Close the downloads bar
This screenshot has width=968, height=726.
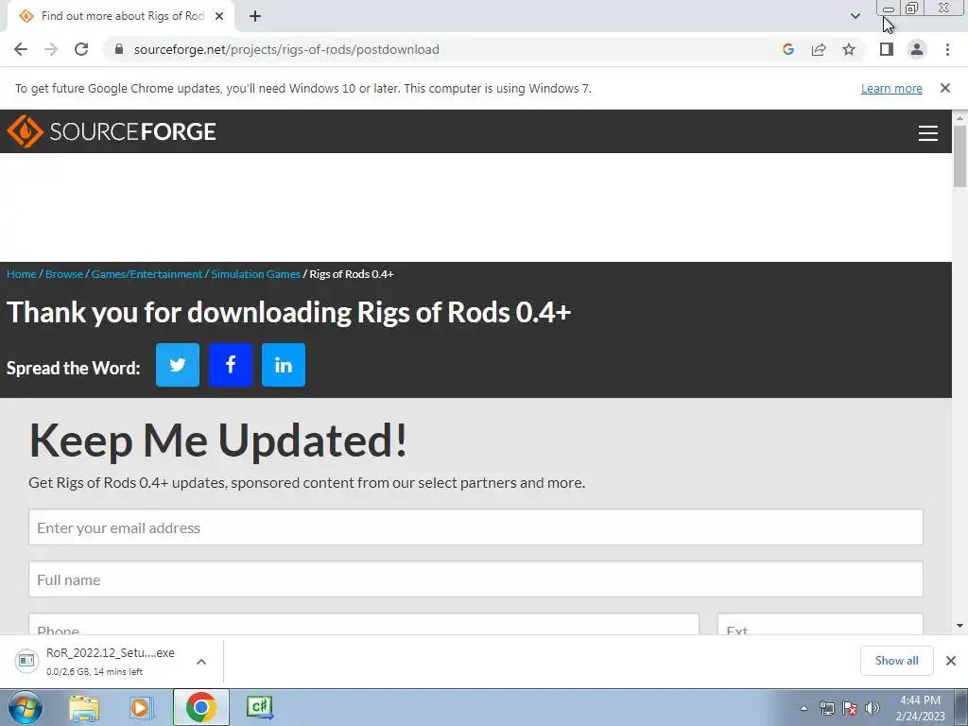pos(951,661)
